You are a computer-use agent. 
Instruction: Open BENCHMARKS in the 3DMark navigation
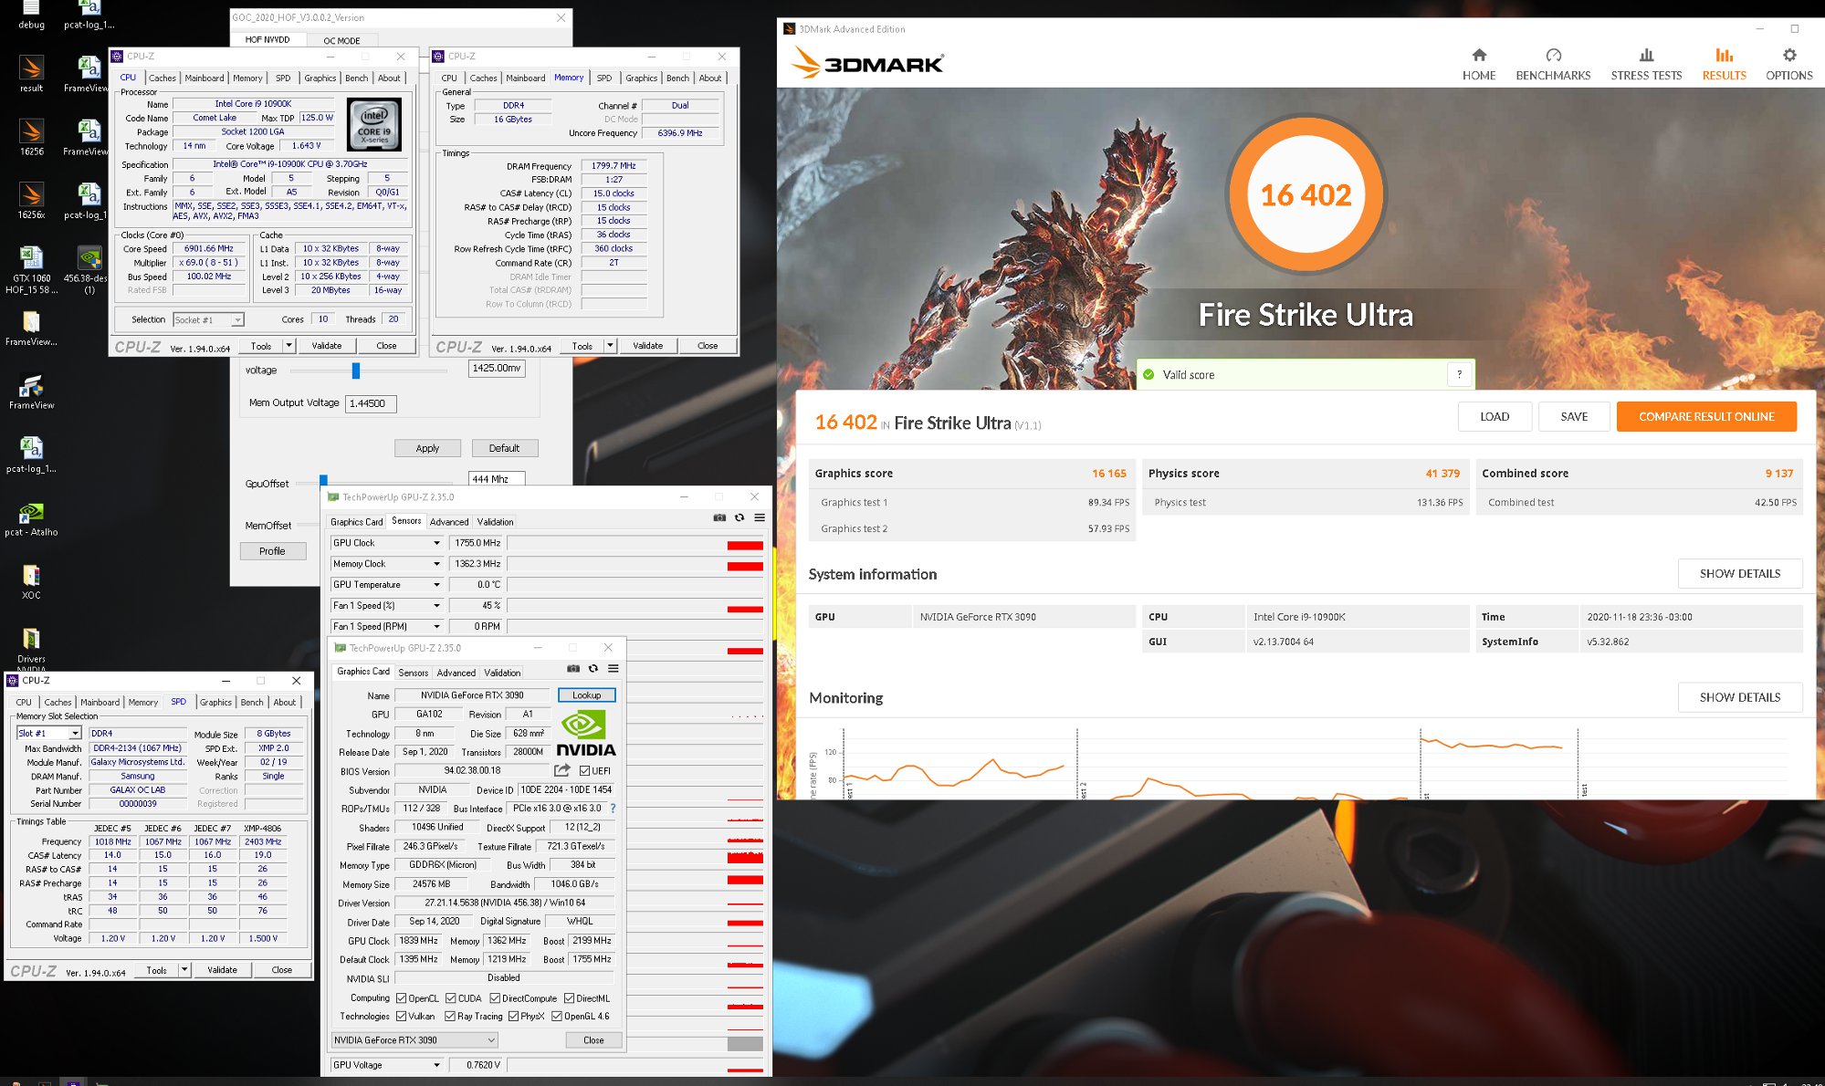pos(1553,64)
